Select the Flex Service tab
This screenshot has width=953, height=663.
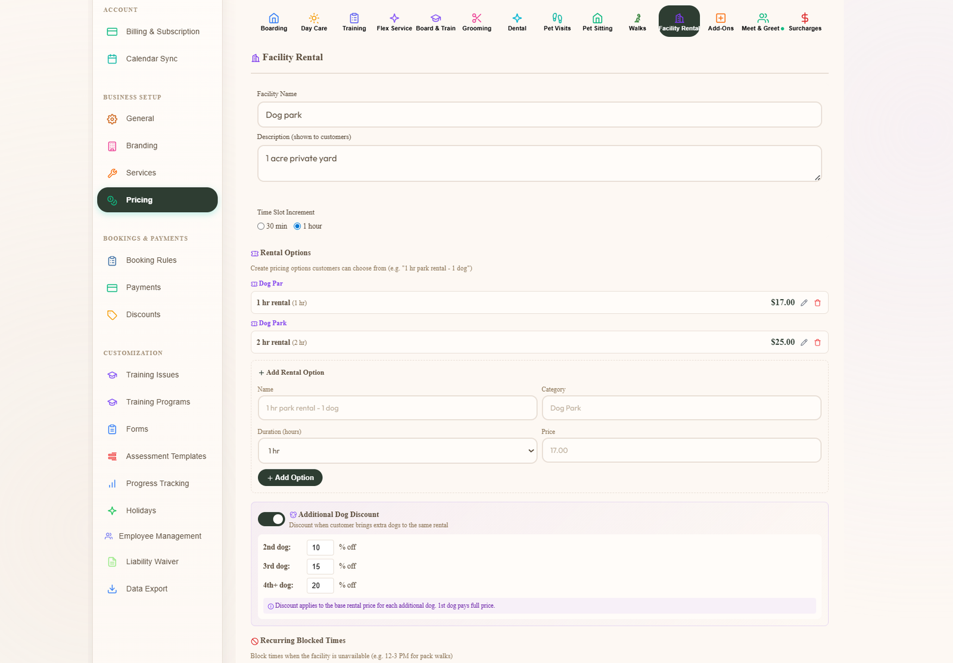[x=394, y=21]
